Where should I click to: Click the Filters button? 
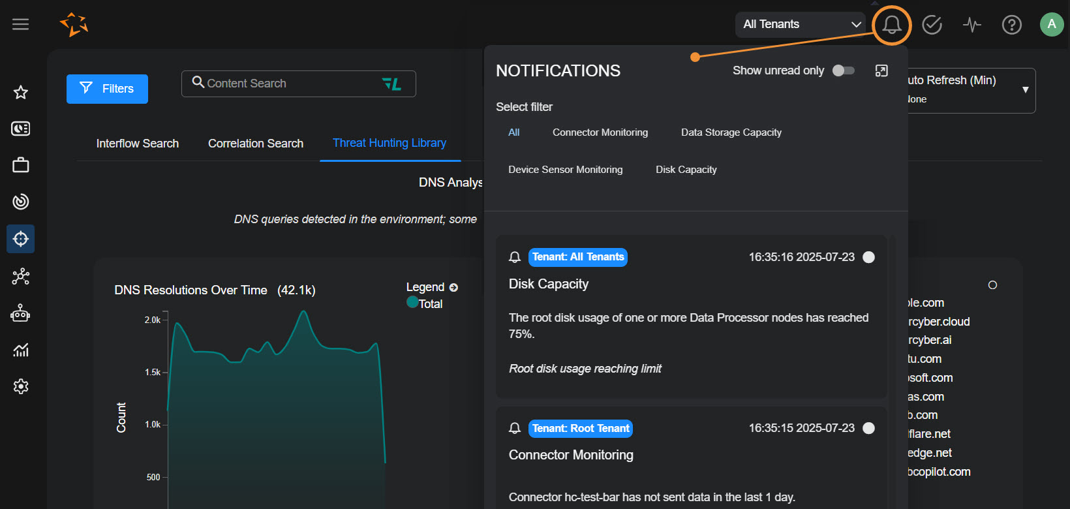coord(107,89)
